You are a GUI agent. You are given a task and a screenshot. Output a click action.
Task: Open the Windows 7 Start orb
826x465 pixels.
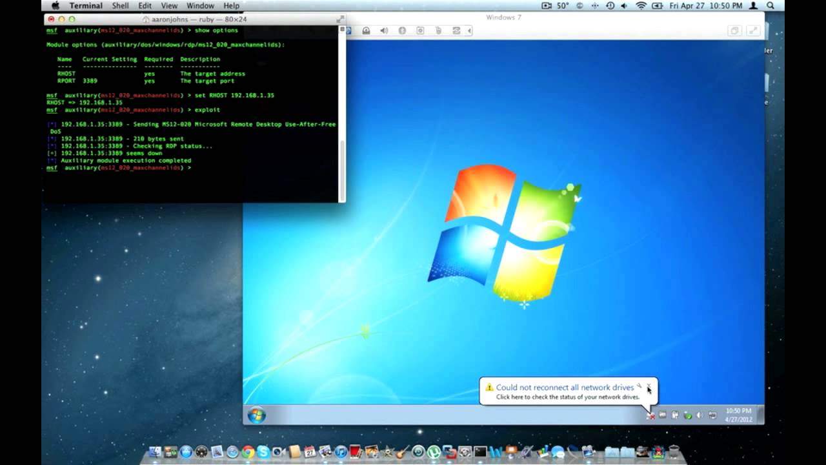tap(256, 415)
